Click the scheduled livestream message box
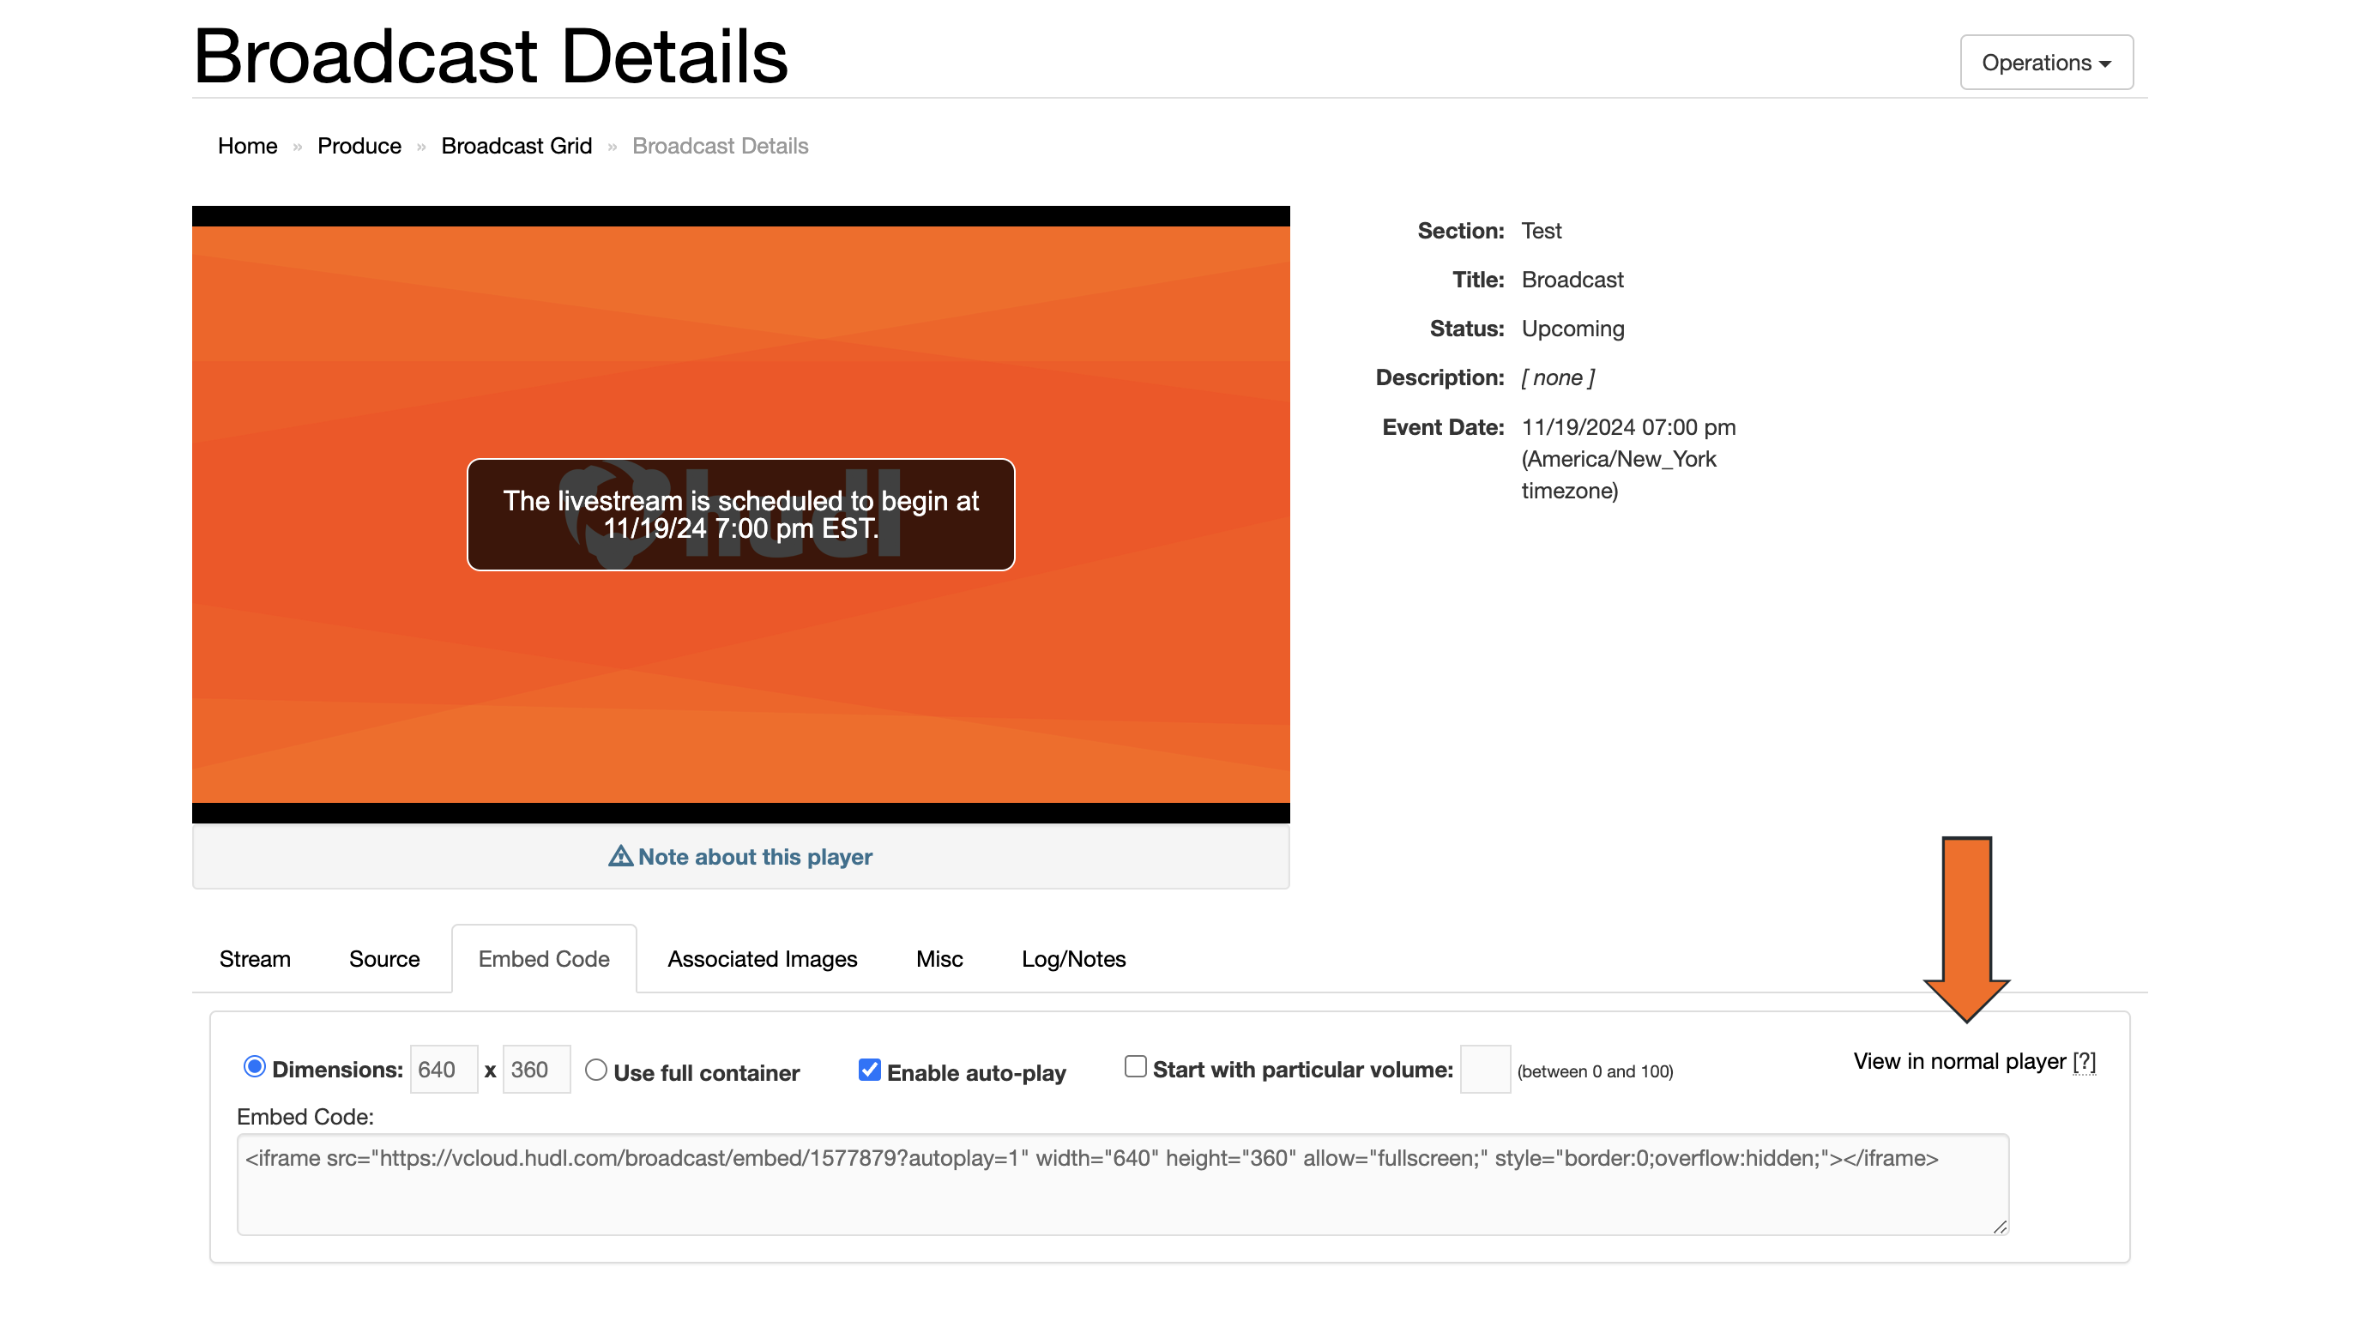 point(740,515)
